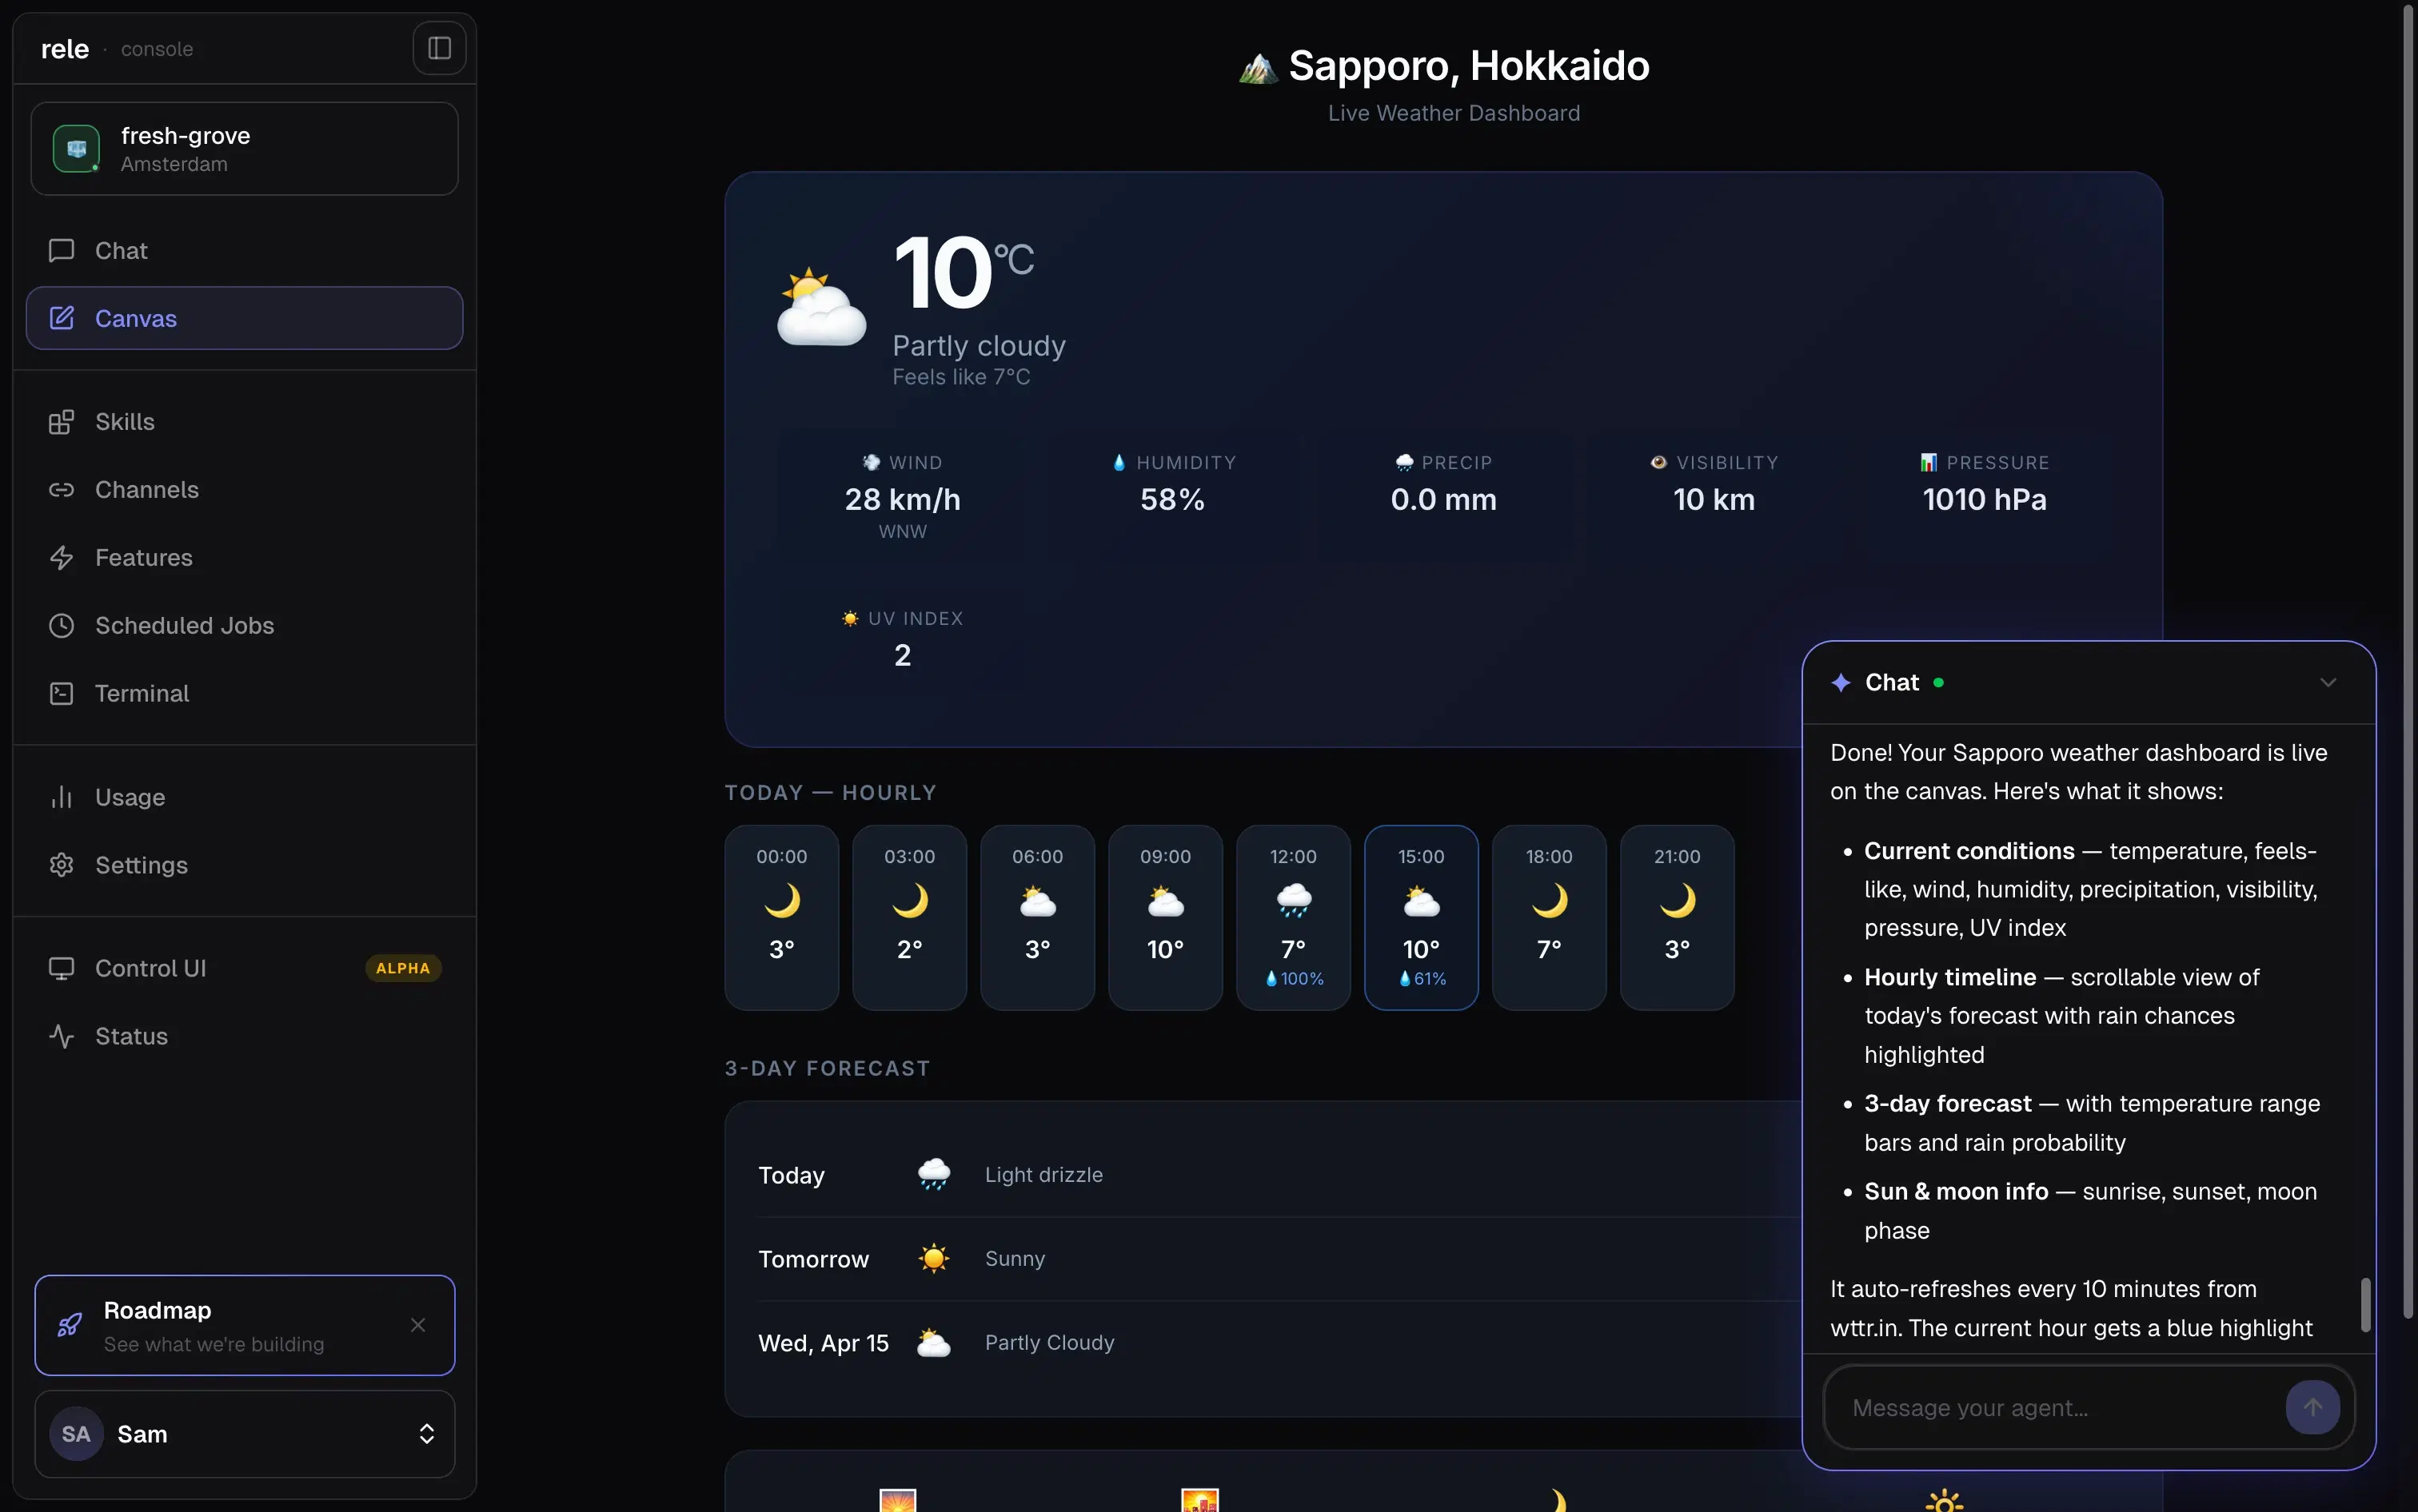2418x1512 pixels.
Task: Open the Status activity icon
Action: coord(61,1036)
